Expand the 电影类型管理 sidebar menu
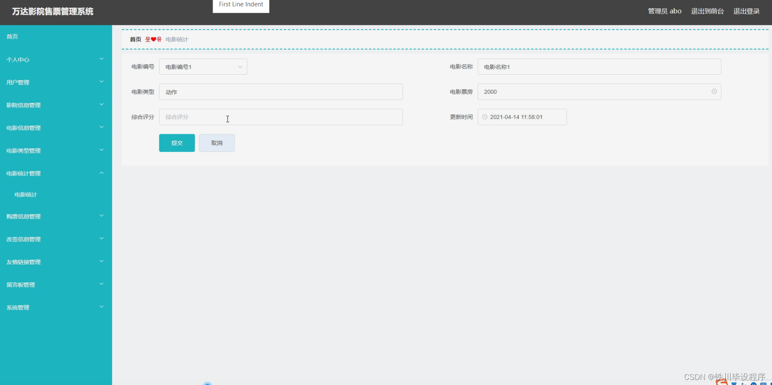This screenshot has height=385, width=772. point(56,151)
